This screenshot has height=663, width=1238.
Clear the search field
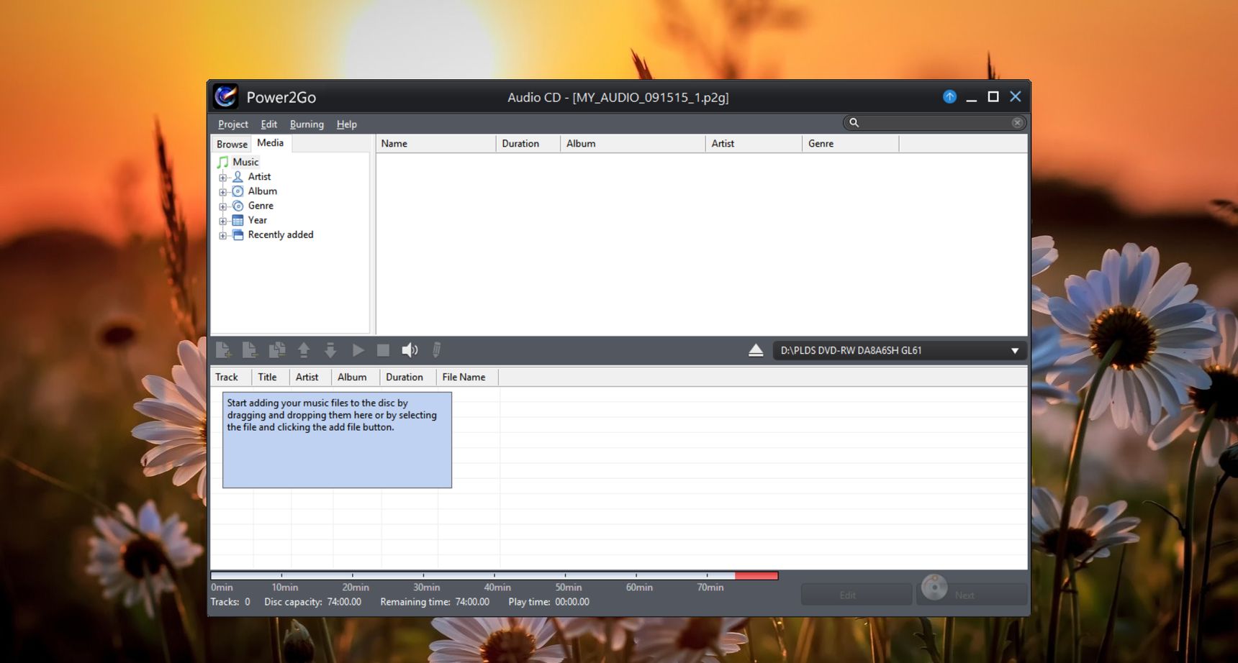tap(1017, 123)
